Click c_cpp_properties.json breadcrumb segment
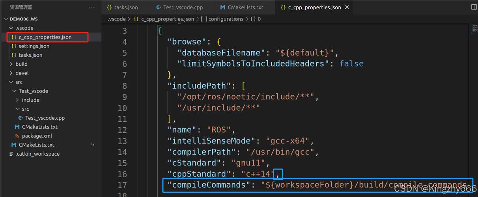478x197 pixels. 168,19
